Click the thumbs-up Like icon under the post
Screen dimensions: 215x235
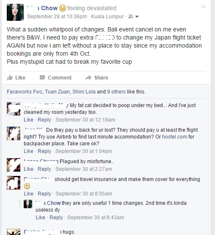click(x=10, y=78)
